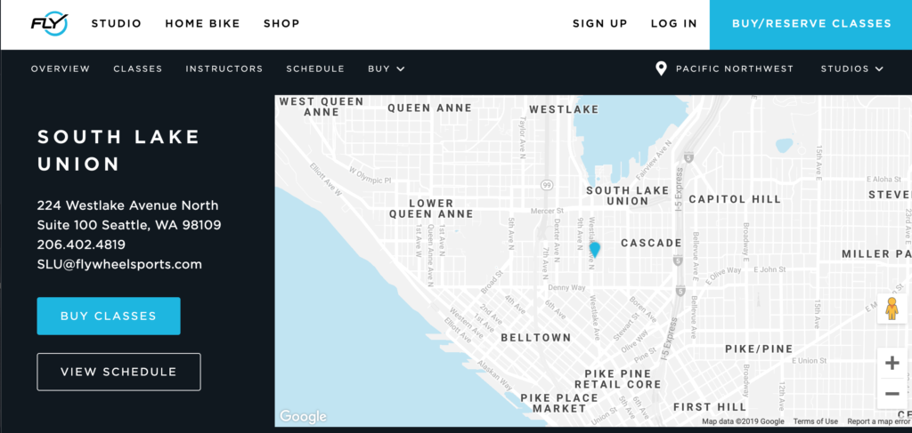Click the phone number 206.402.4819
The image size is (912, 433).
[x=81, y=245]
